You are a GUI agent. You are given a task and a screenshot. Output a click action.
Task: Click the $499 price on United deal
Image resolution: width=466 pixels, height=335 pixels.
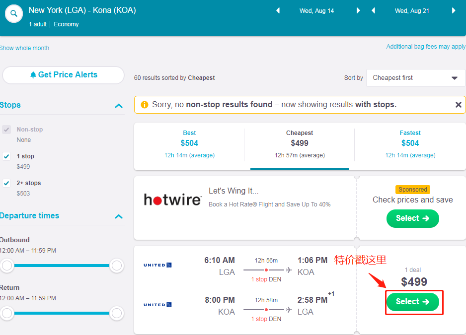click(x=414, y=282)
